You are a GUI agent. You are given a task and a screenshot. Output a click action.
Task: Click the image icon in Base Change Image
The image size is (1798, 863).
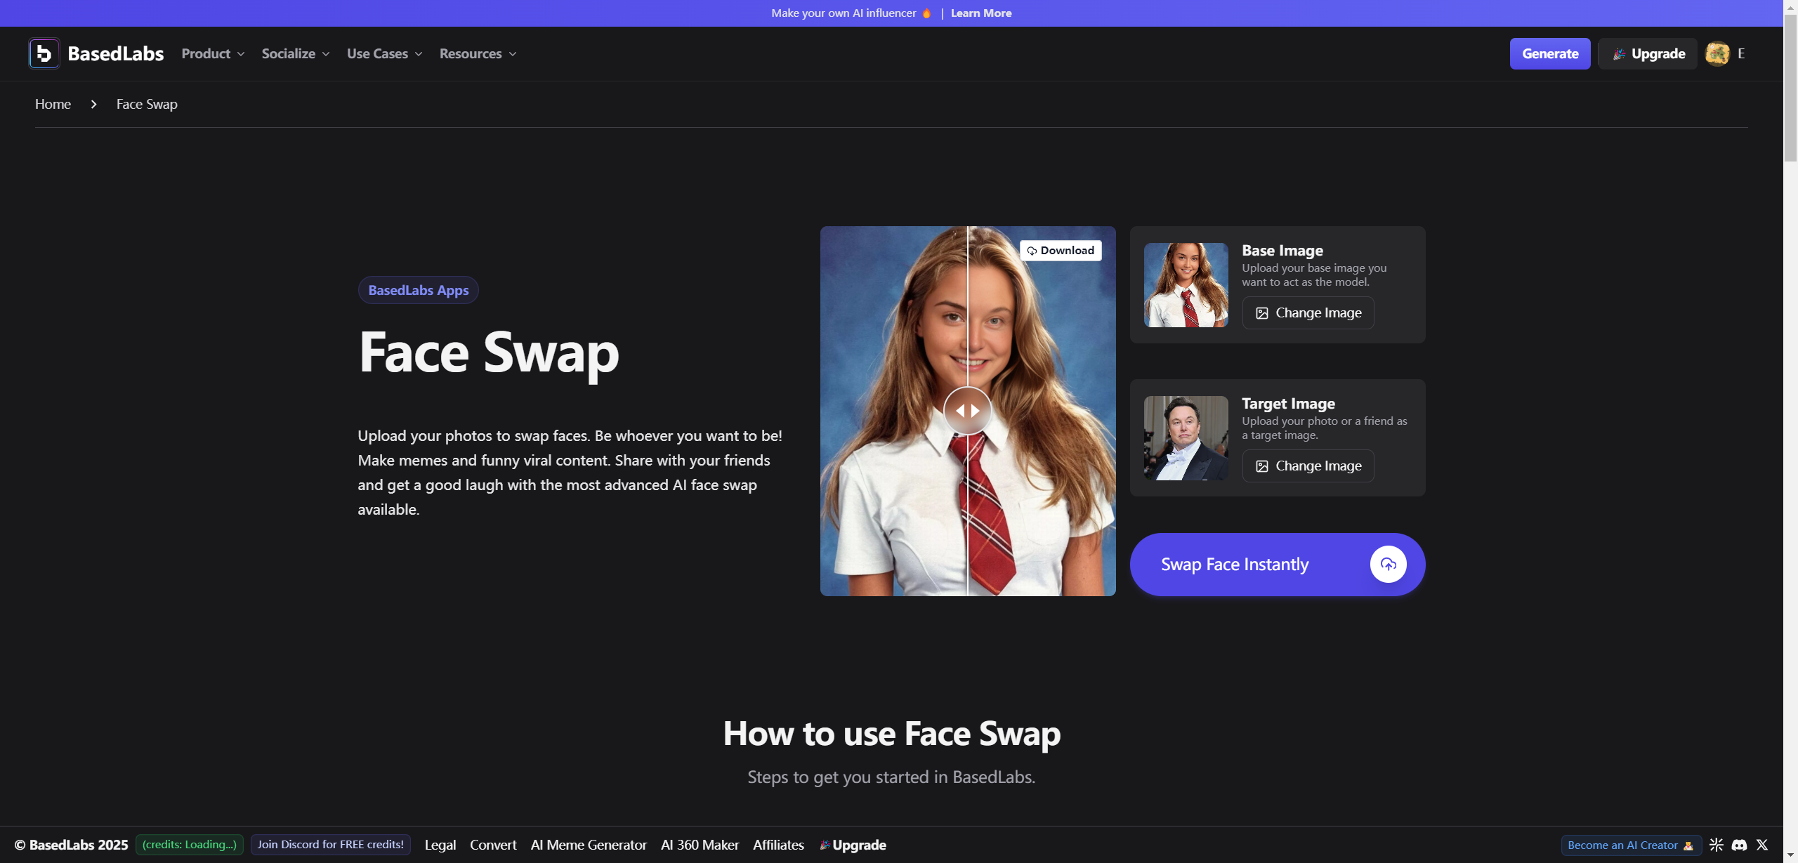point(1262,313)
